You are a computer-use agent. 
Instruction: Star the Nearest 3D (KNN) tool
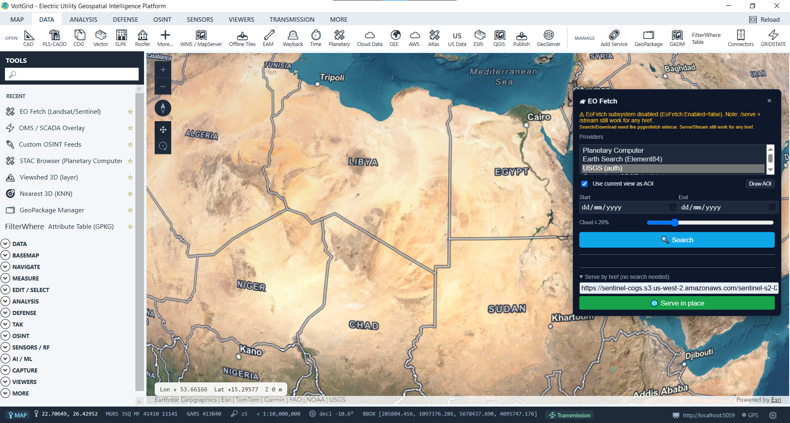[130, 194]
